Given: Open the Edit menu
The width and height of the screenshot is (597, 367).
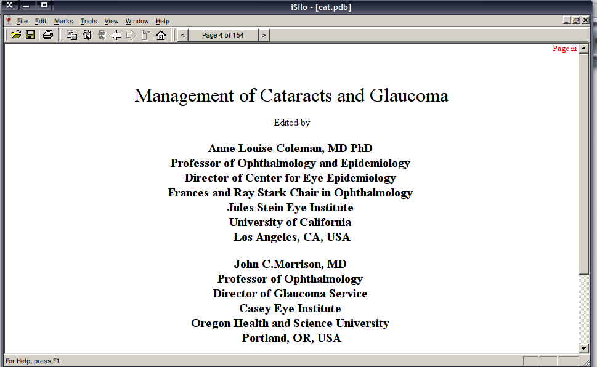Looking at the screenshot, I should (x=41, y=22).
